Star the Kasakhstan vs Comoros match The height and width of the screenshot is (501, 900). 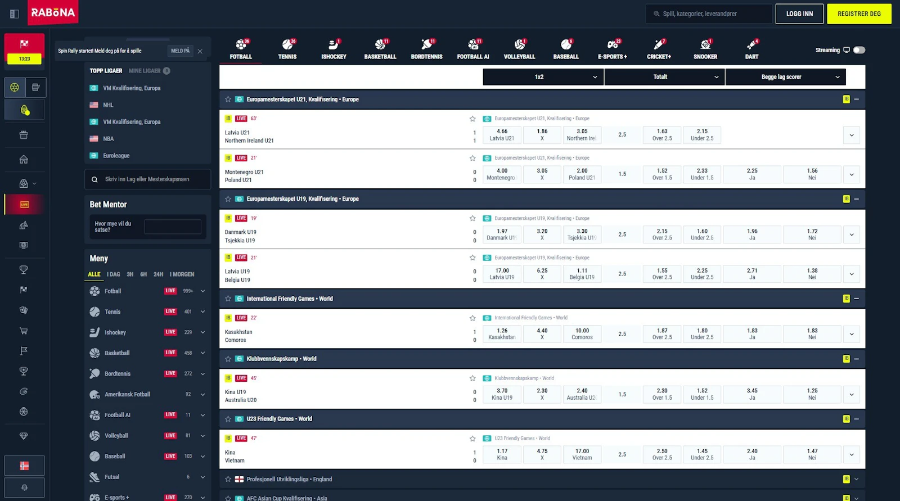(x=472, y=318)
